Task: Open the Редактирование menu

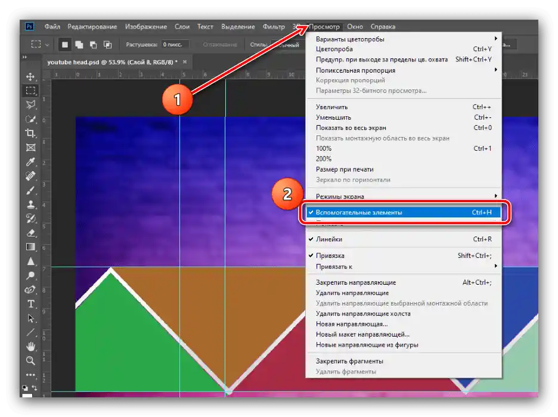Action: (x=92, y=27)
